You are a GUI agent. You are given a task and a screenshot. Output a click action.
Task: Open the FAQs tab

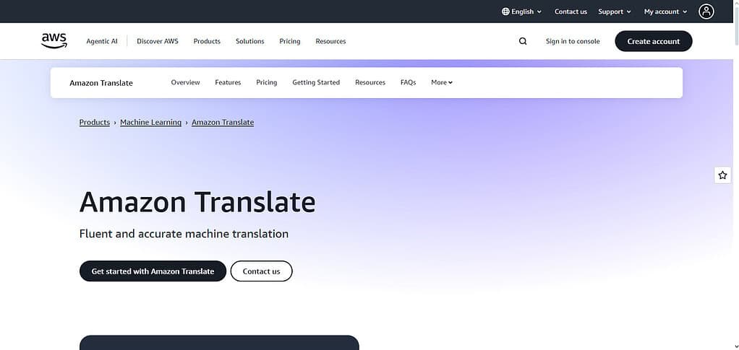click(408, 82)
